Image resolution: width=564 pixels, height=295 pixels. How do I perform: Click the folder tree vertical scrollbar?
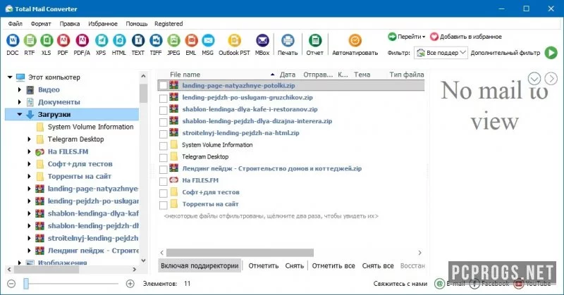tap(144, 94)
